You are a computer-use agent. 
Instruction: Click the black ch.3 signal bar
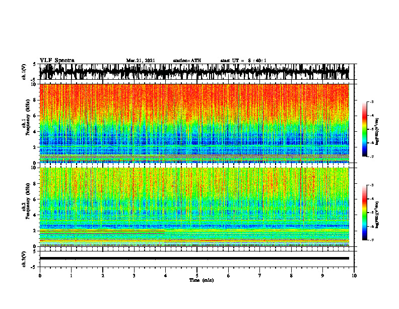click(194, 259)
